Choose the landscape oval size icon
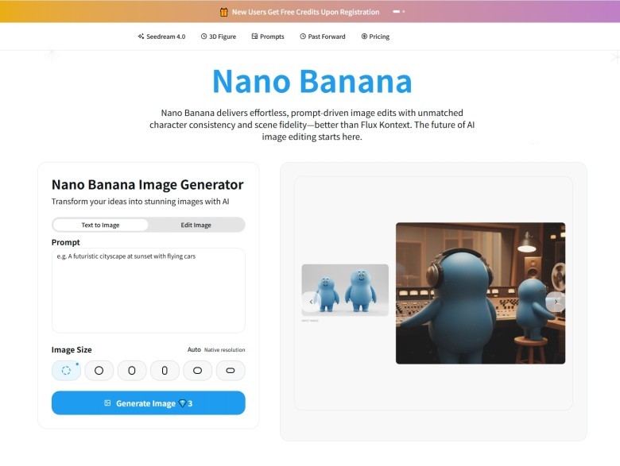Viewport: 620px width, 466px height. (197, 371)
